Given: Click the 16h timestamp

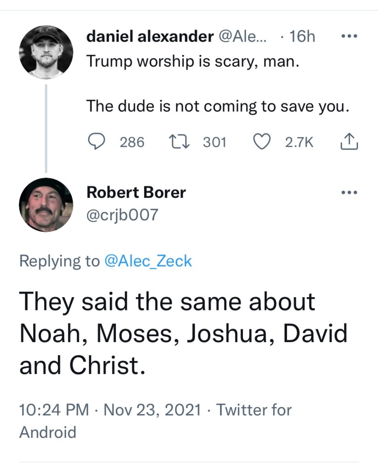Looking at the screenshot, I should [300, 37].
